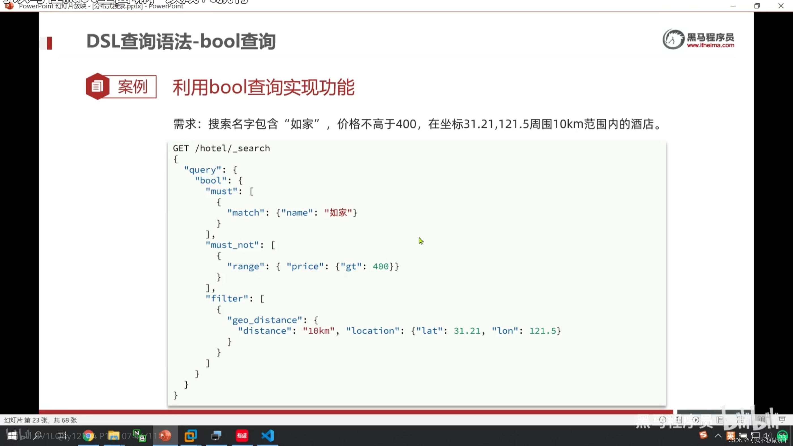
Task: Click window title 'PowerPoint 幻灯片放映'
Action: click(x=53, y=6)
